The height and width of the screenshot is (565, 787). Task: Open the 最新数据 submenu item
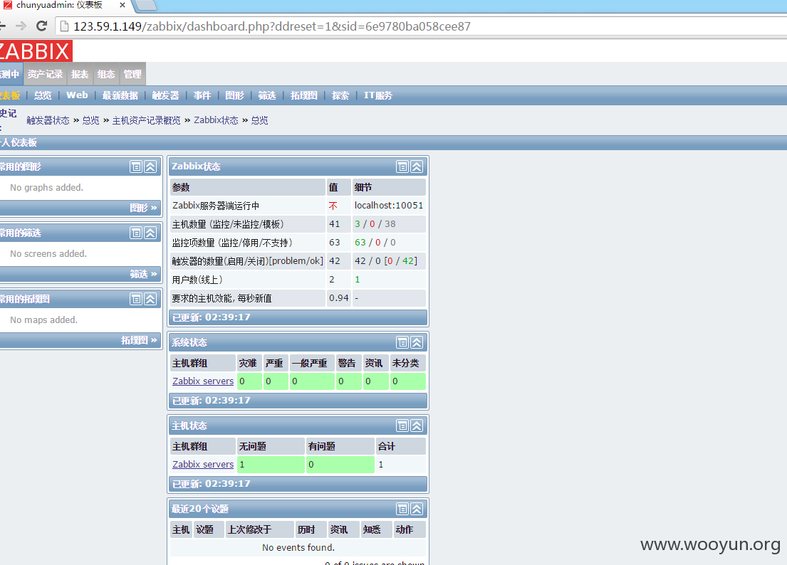tap(120, 95)
